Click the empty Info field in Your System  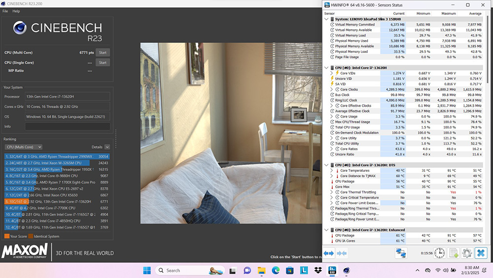click(x=68, y=126)
